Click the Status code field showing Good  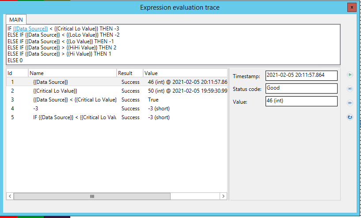301,88
